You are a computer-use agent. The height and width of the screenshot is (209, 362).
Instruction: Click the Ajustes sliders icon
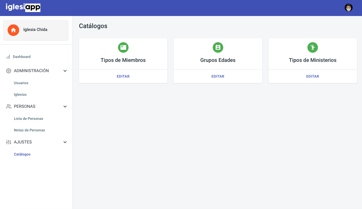[9, 142]
